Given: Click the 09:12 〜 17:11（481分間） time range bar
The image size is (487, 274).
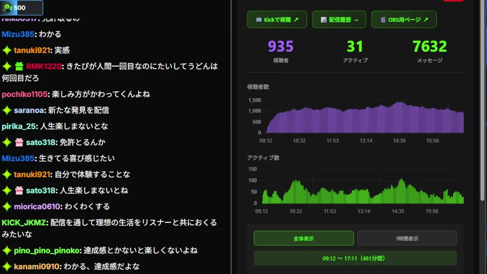Looking at the screenshot, I should [355, 258].
